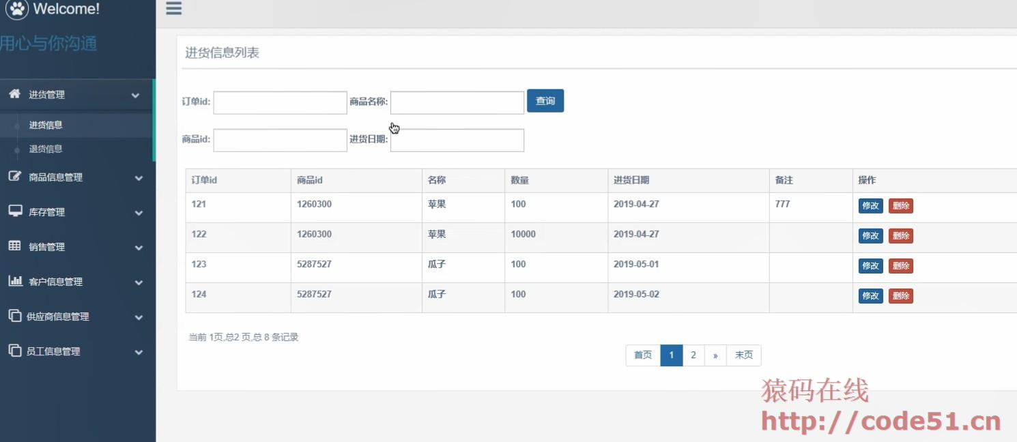Select the 进货信息 submenu item
This screenshot has height=442, width=1017.
[46, 125]
